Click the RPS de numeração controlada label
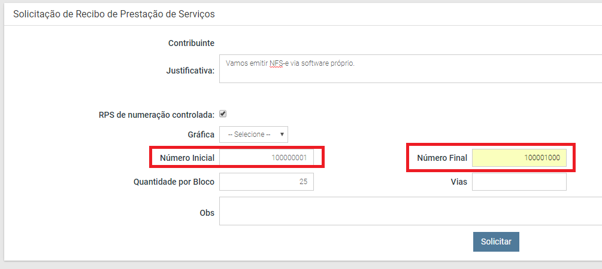The height and width of the screenshot is (269, 602). pos(156,114)
